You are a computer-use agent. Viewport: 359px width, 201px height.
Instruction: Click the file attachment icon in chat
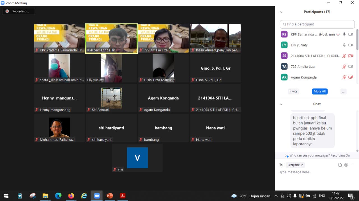(x=340, y=165)
